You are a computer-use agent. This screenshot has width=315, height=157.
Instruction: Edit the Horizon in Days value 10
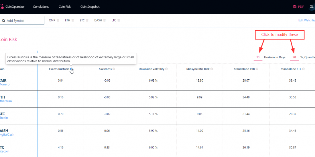click(258, 57)
